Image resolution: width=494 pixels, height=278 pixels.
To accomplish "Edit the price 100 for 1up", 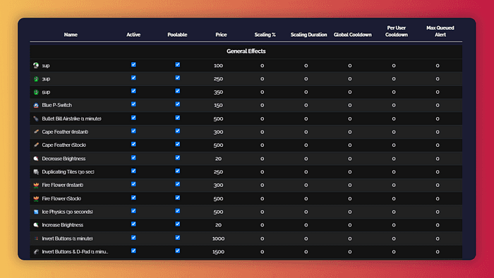I will (x=218, y=66).
